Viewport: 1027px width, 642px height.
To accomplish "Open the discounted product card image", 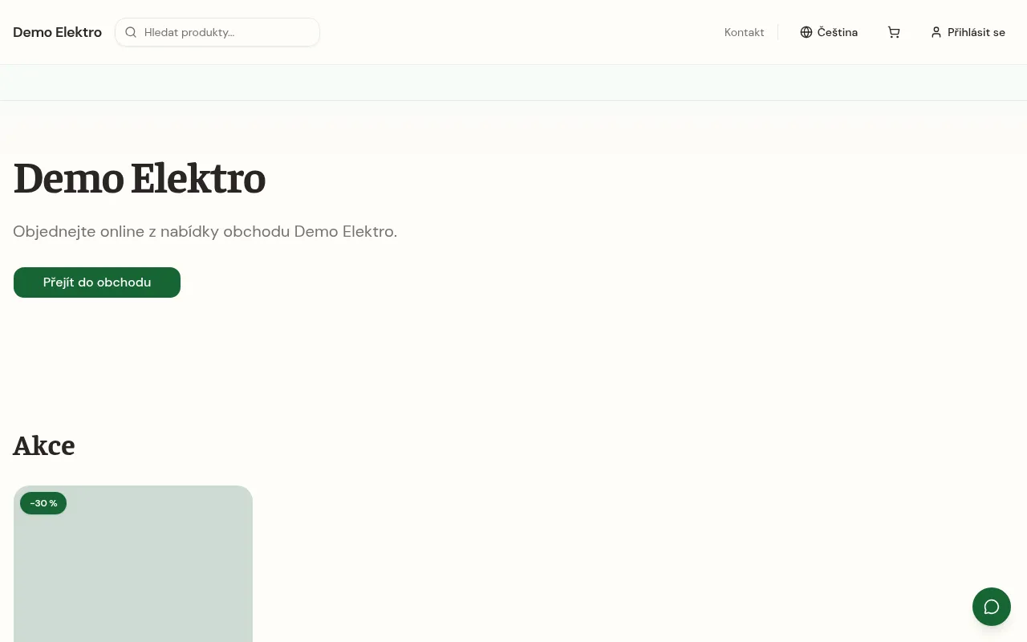I will coord(133,563).
